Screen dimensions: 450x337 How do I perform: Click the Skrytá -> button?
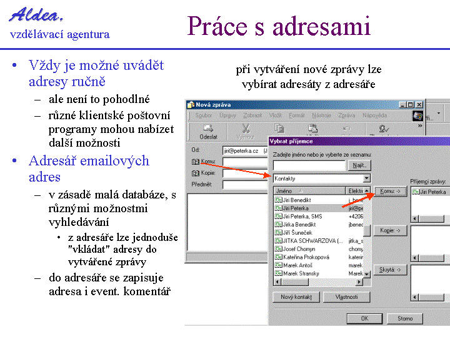tap(390, 270)
